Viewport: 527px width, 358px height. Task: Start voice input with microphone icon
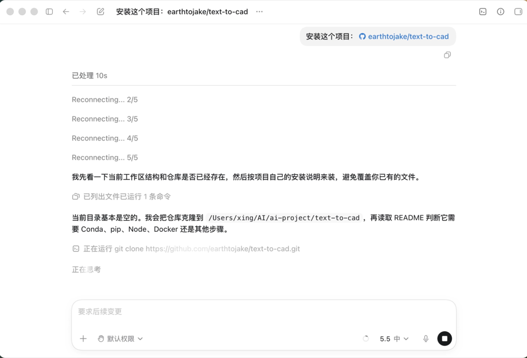pos(426,338)
